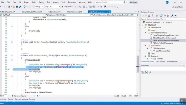This screenshot has width=186, height=105.
Task: Switch to the Team Explorer tab
Action: (172, 62)
